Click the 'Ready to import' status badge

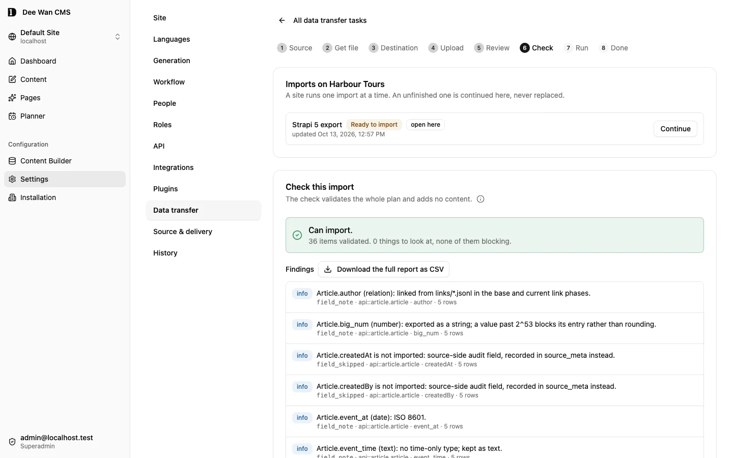point(374,125)
